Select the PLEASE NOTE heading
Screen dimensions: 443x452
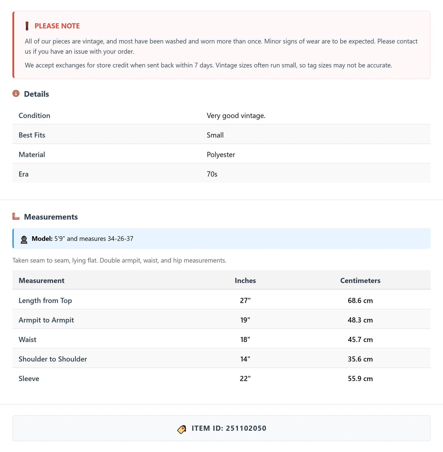pyautogui.click(x=57, y=26)
